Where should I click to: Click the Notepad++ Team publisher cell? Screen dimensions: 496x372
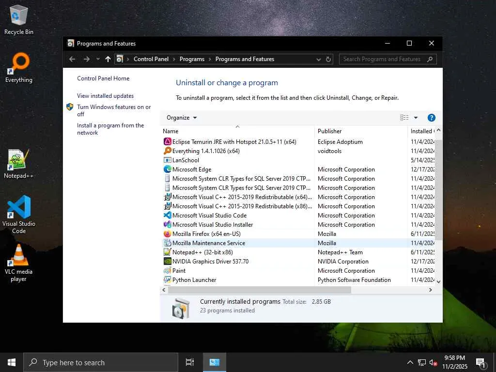[x=340, y=252]
